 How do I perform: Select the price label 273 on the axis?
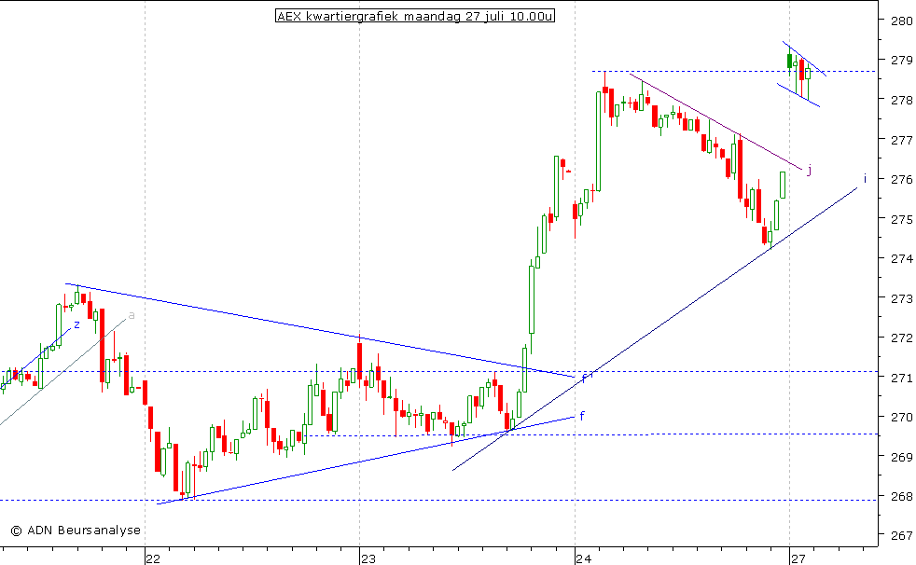click(x=901, y=298)
